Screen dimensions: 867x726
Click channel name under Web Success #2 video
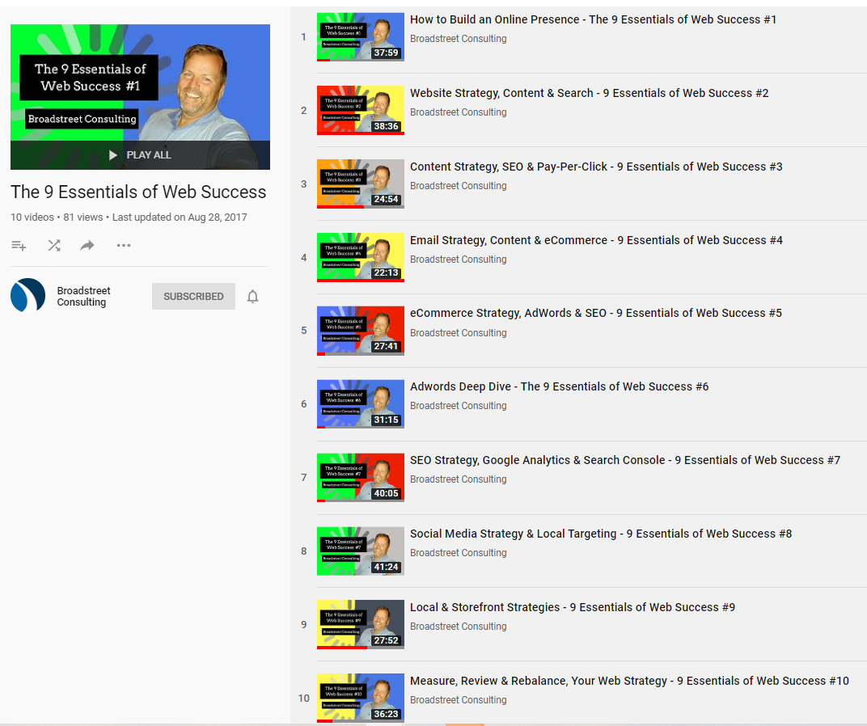[458, 112]
